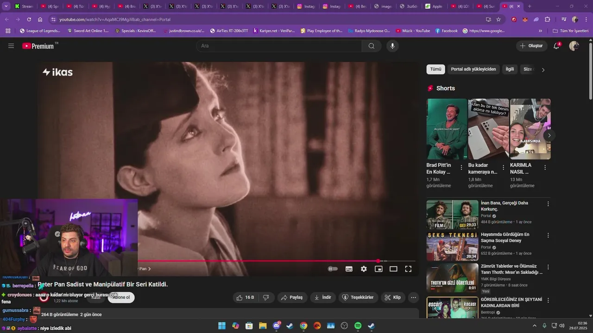Open Chrome media control icon

(563, 19)
